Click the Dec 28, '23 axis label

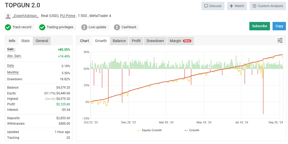pos(129,123)
